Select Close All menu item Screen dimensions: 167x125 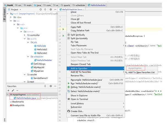[96, 19]
